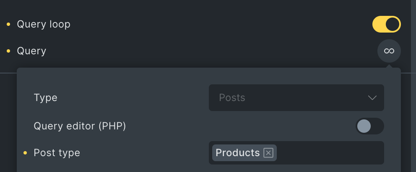Click the yellow dot beside Query loop

coord(8,24)
